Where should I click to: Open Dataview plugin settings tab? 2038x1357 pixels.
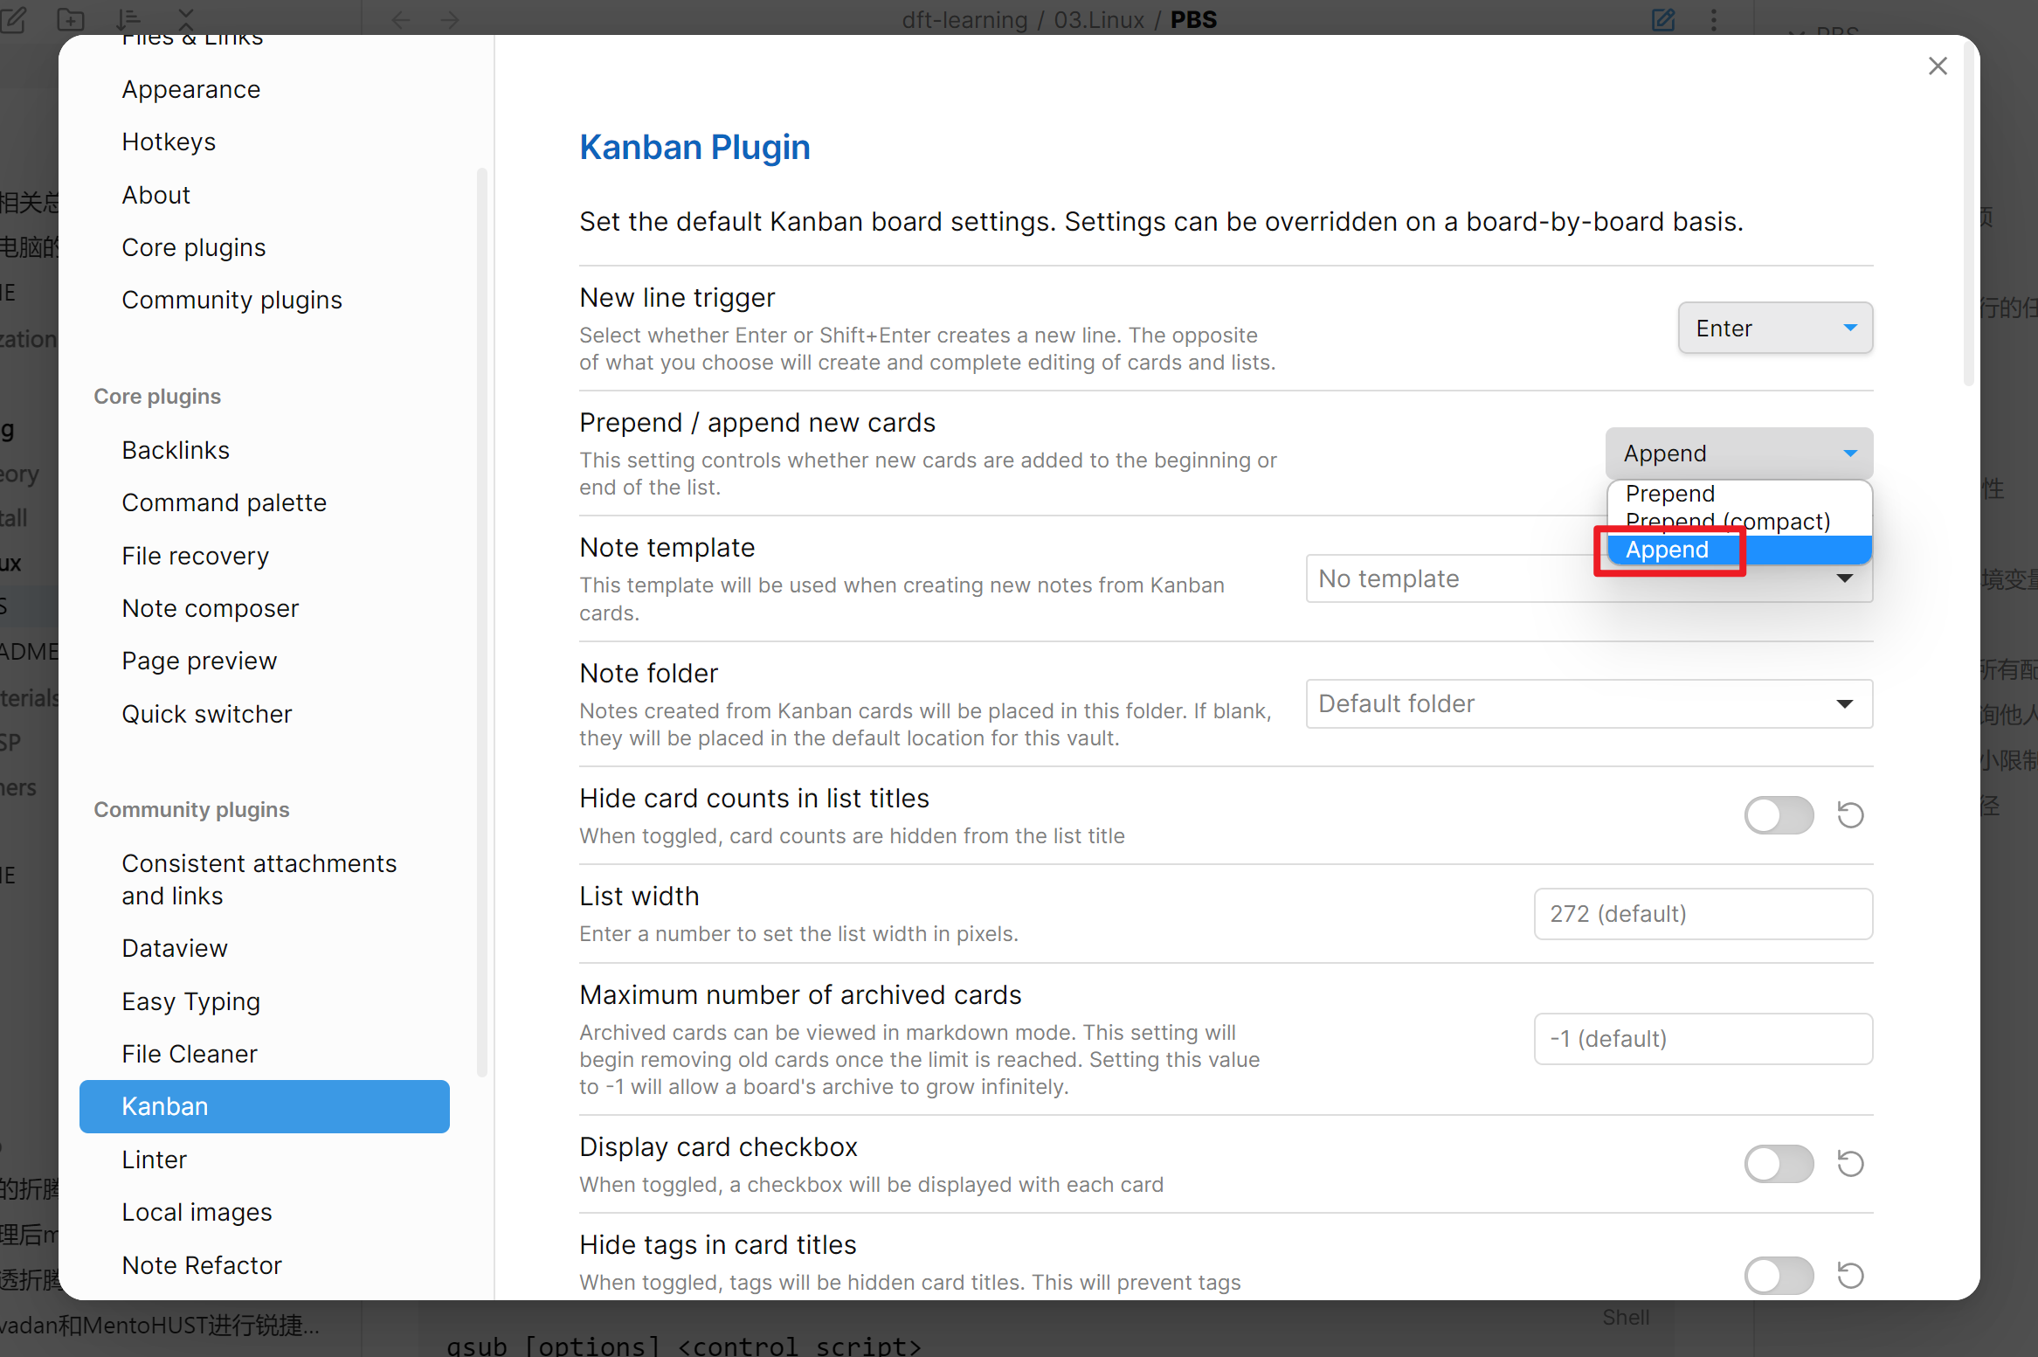[175, 948]
